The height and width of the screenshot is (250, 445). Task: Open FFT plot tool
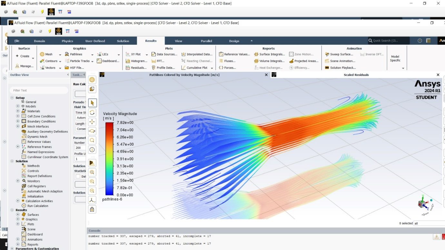158,61
